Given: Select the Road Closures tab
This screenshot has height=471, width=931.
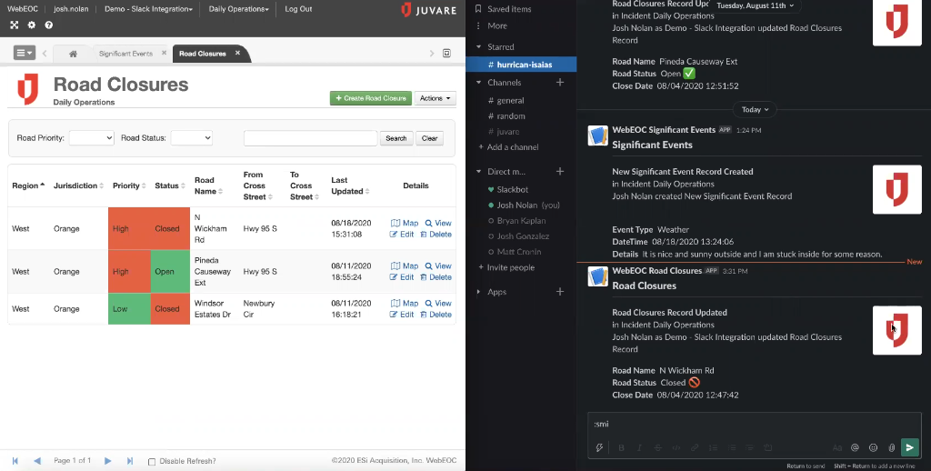Looking at the screenshot, I should pyautogui.click(x=203, y=54).
